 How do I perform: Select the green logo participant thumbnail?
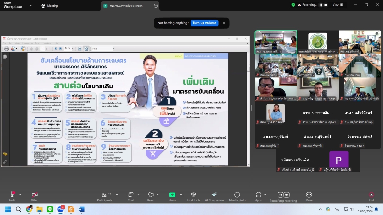[x=318, y=42]
